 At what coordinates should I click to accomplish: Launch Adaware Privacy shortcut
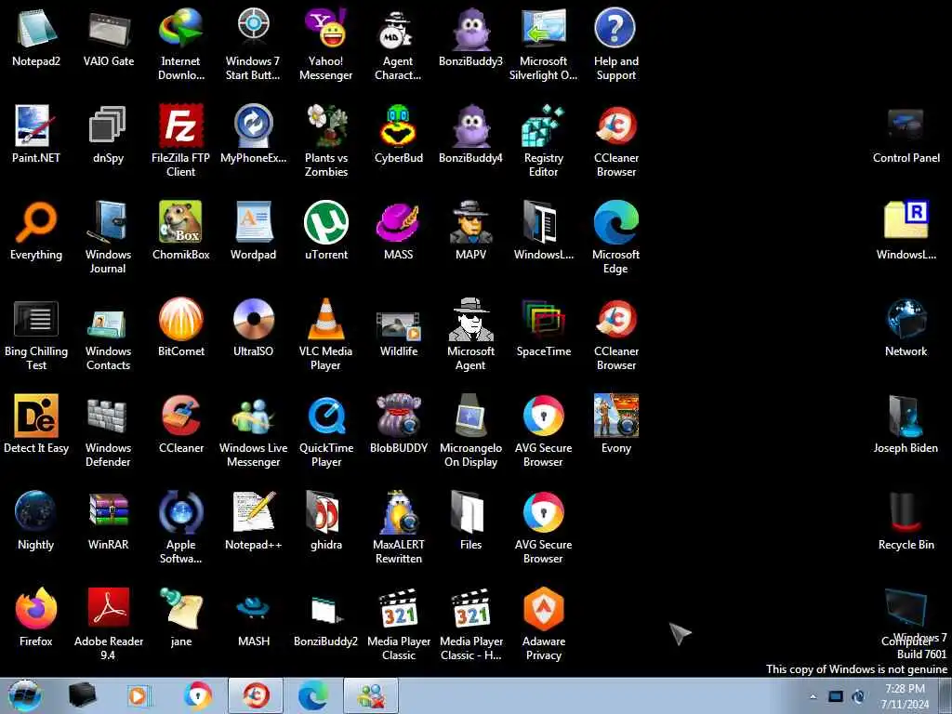543,624
